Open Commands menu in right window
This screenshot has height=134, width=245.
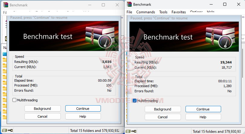(146, 12)
